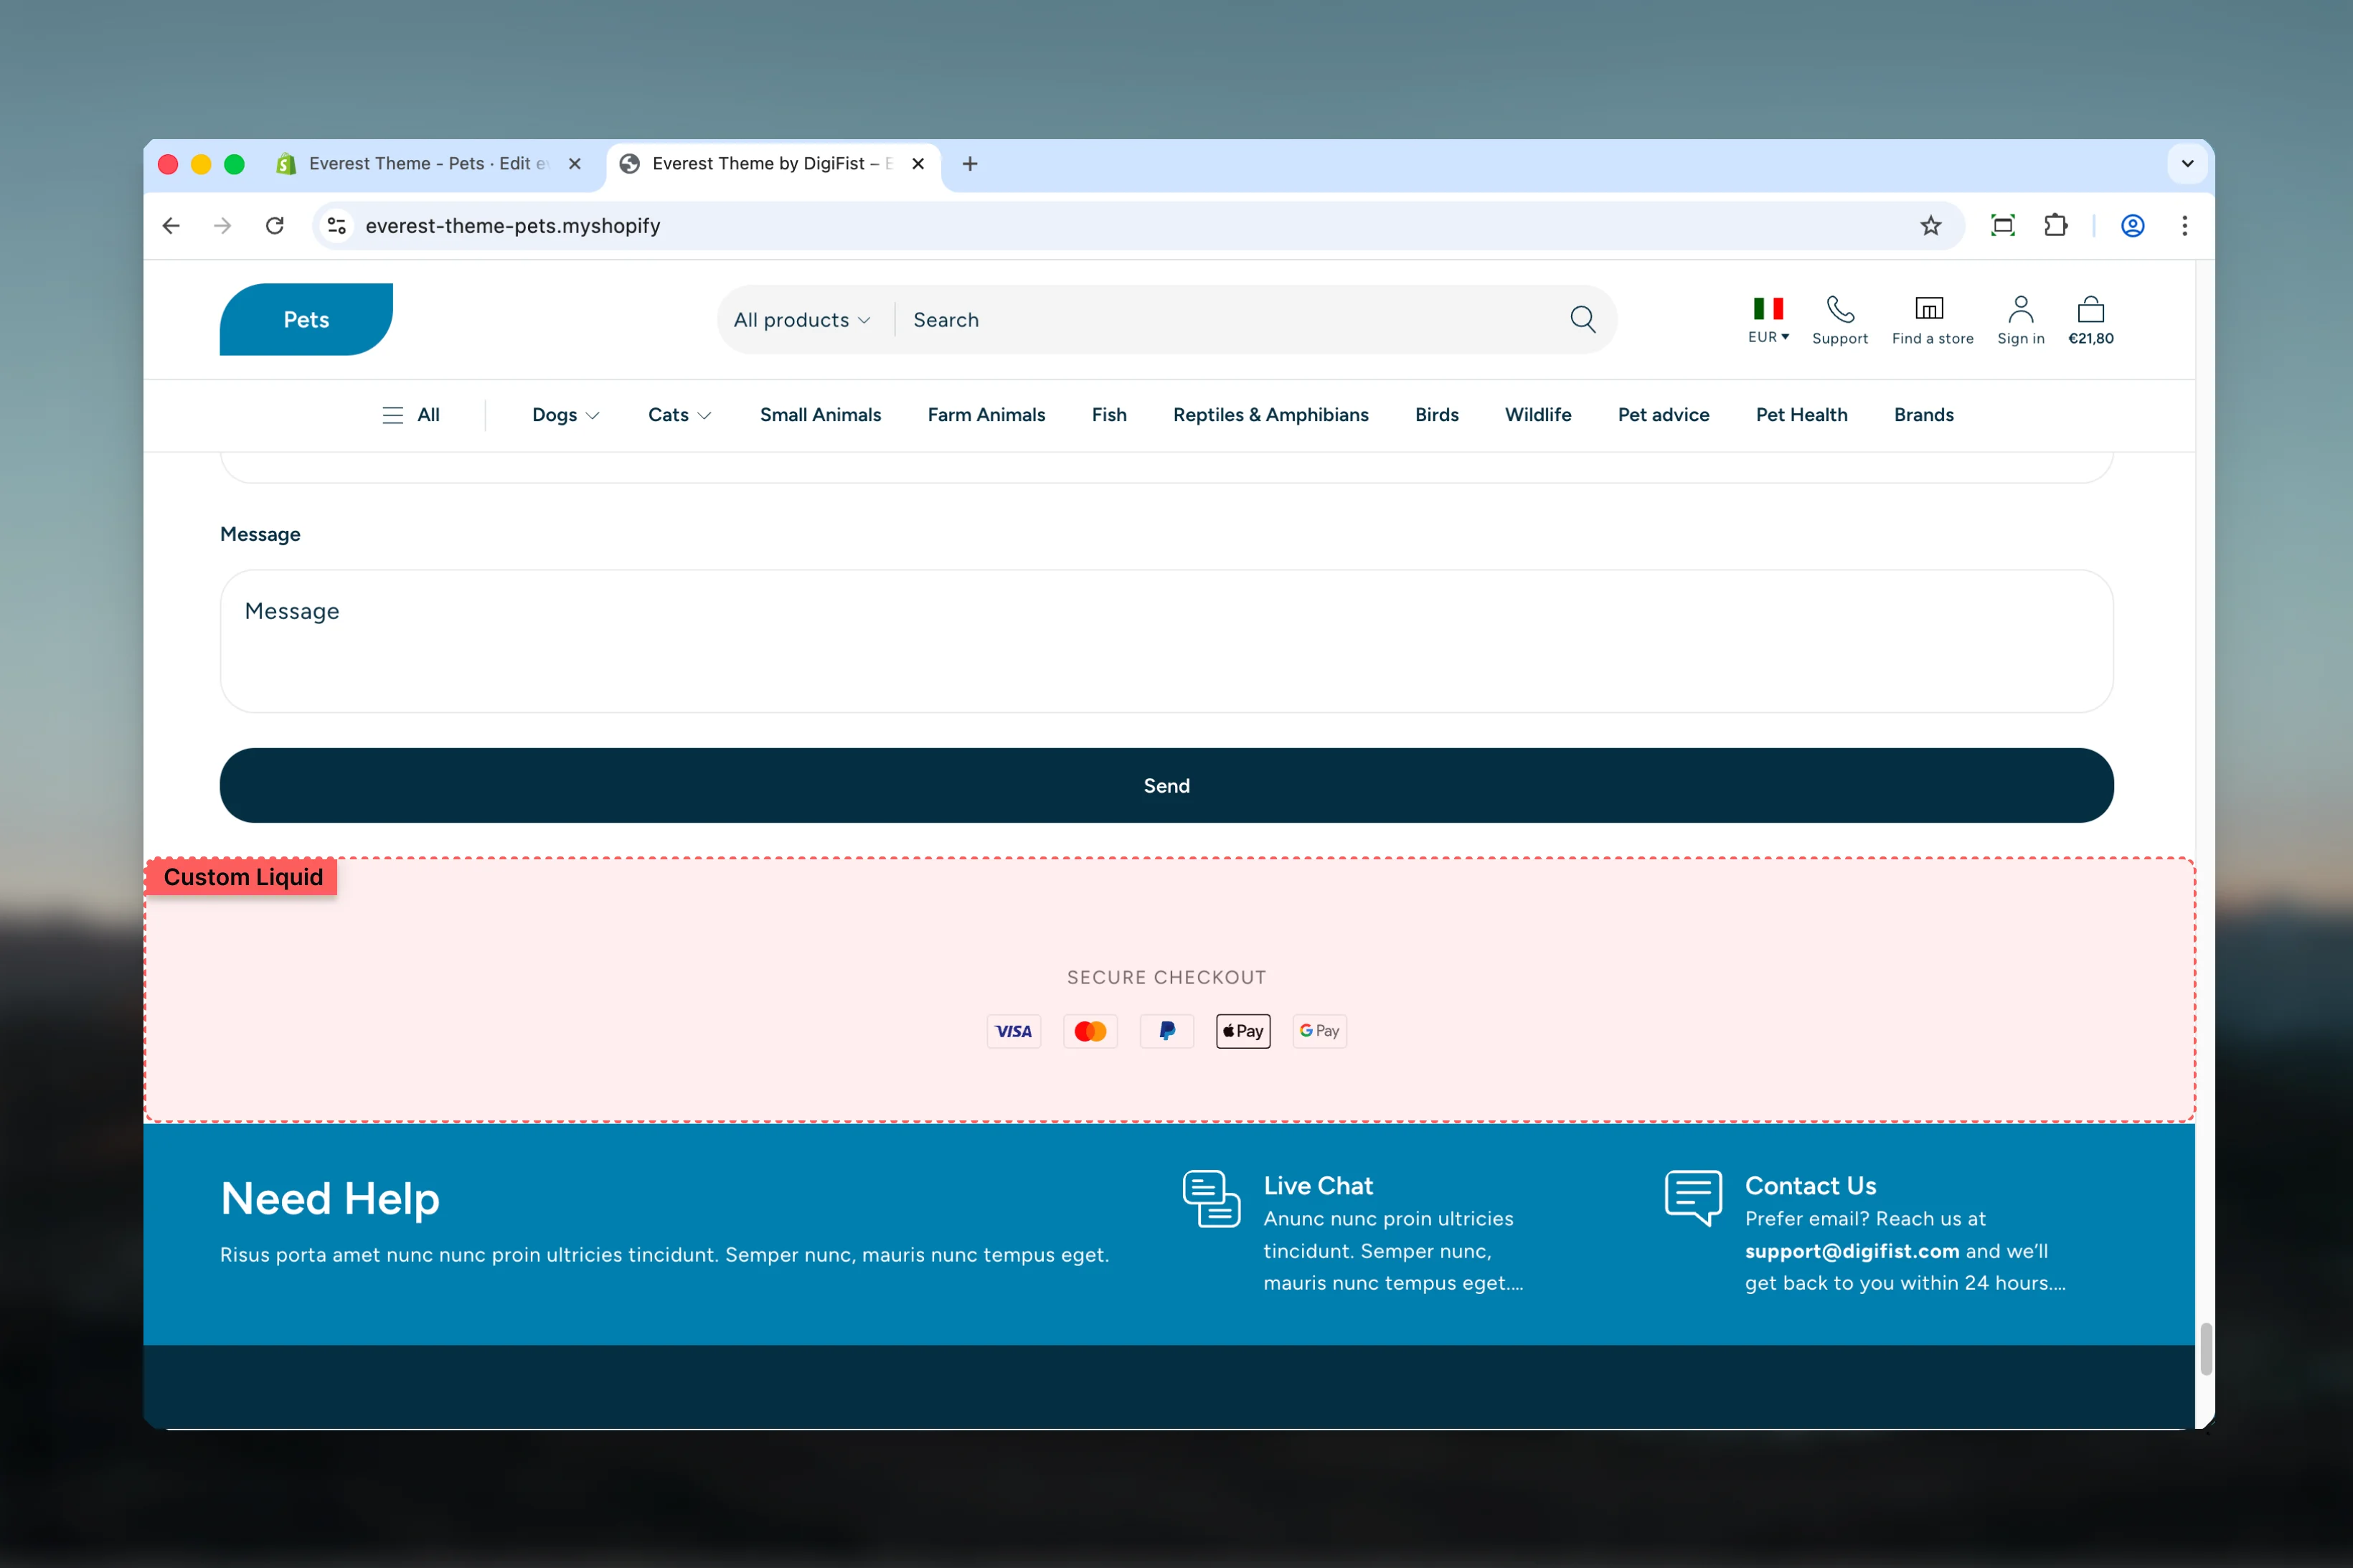The image size is (2353, 1568).
Task: Click the Apple Pay payment icon
Action: (1243, 1031)
